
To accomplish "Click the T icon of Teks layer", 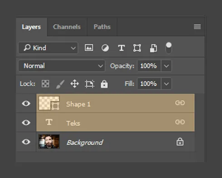I will pos(49,122).
